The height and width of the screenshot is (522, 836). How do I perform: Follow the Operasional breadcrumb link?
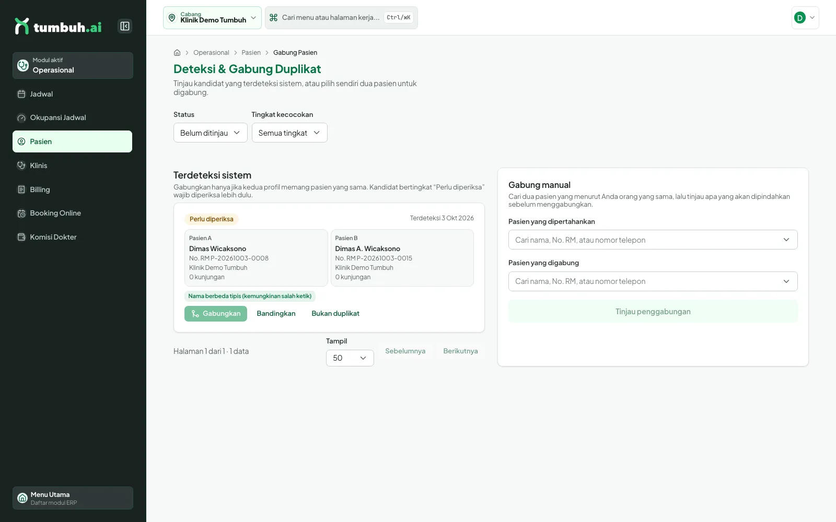(x=211, y=53)
